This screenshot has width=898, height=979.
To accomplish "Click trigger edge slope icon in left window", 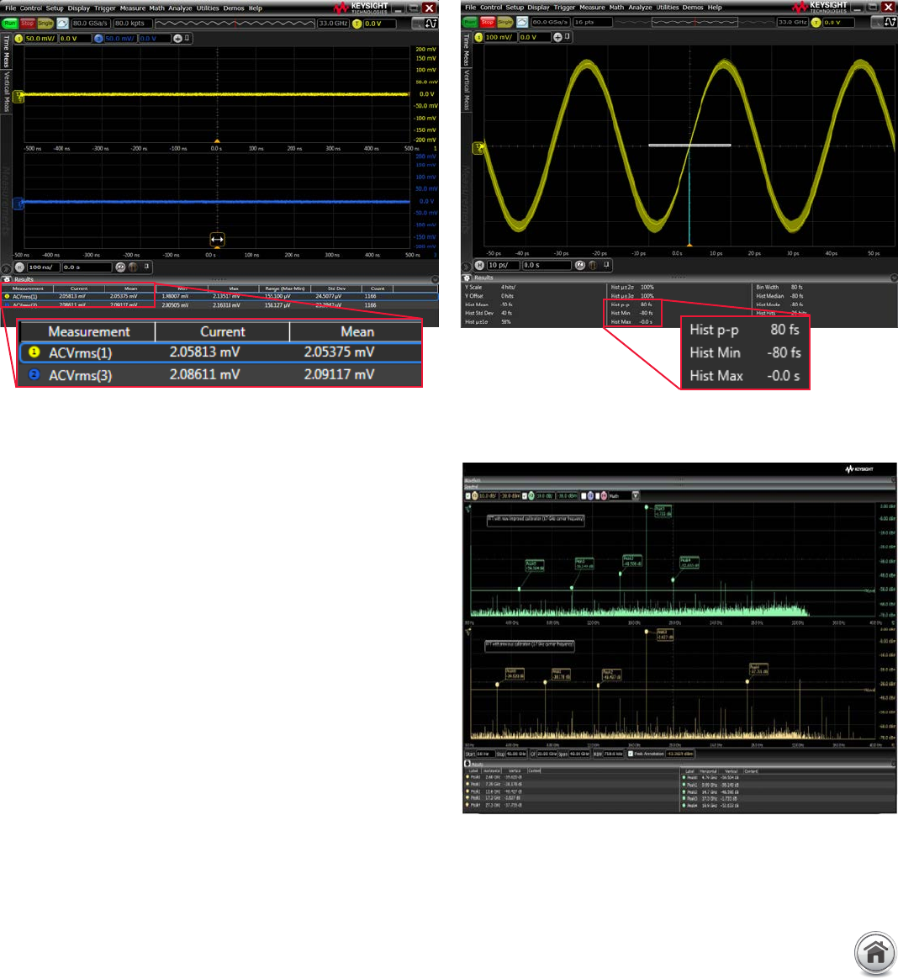I will pos(431,24).
